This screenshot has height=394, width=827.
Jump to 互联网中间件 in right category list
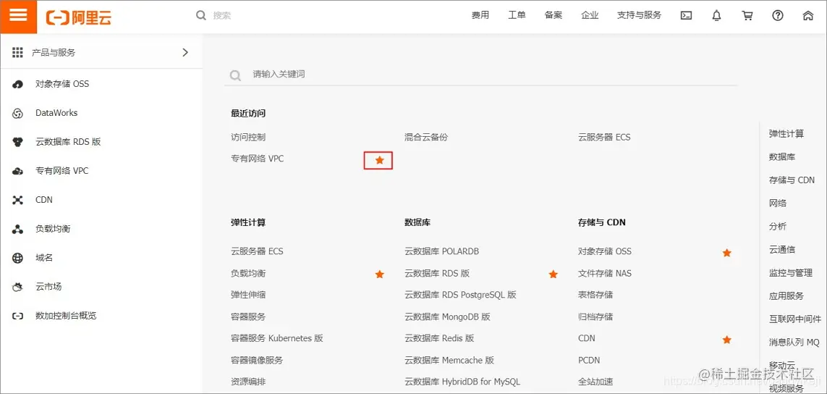click(795, 319)
